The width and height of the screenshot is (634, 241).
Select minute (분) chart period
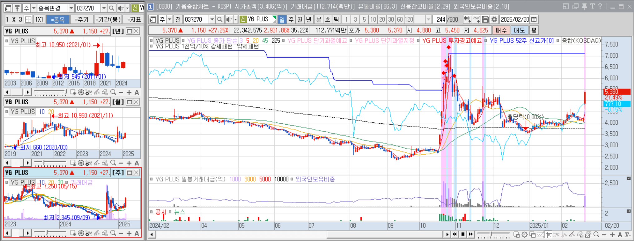pos(318,19)
